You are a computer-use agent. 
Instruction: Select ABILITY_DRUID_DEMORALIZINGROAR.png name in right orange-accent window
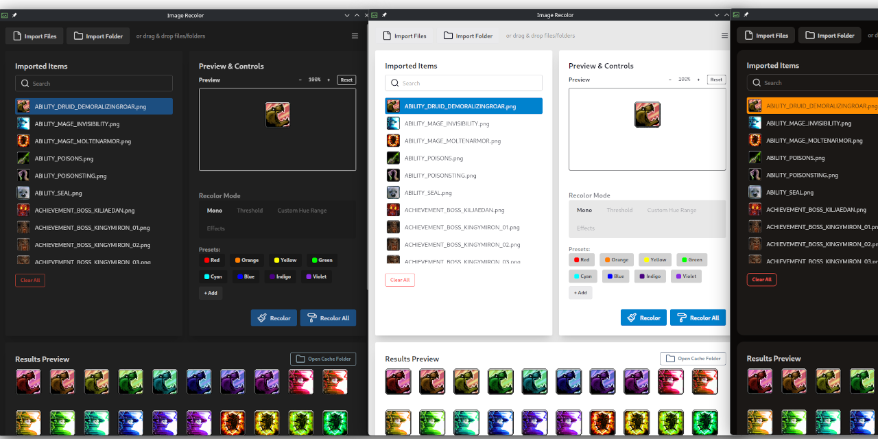822,106
